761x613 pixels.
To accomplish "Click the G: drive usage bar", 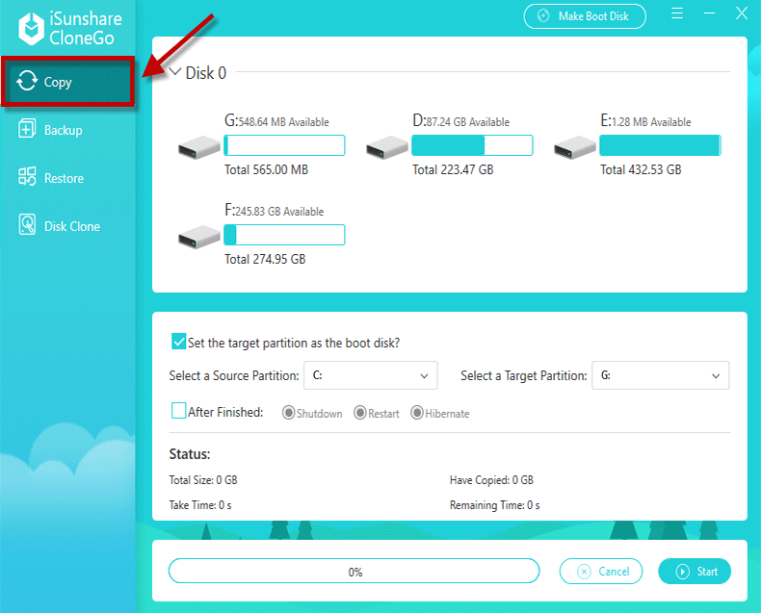I will [284, 145].
